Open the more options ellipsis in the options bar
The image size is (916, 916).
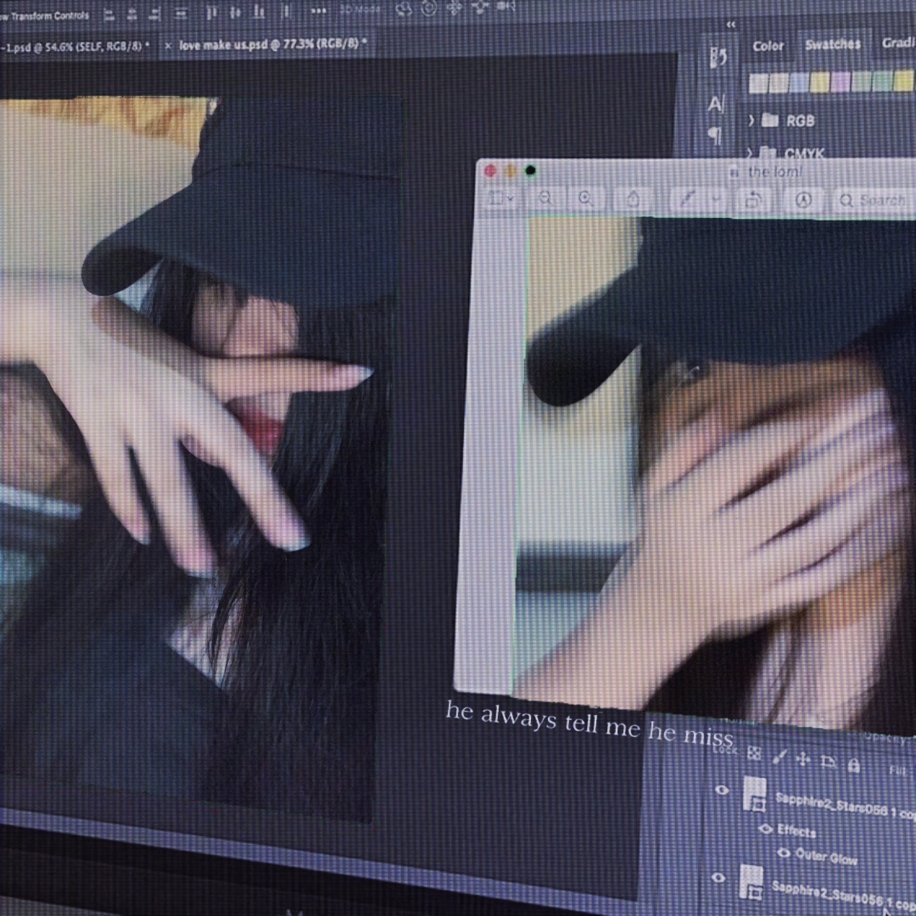[x=318, y=11]
